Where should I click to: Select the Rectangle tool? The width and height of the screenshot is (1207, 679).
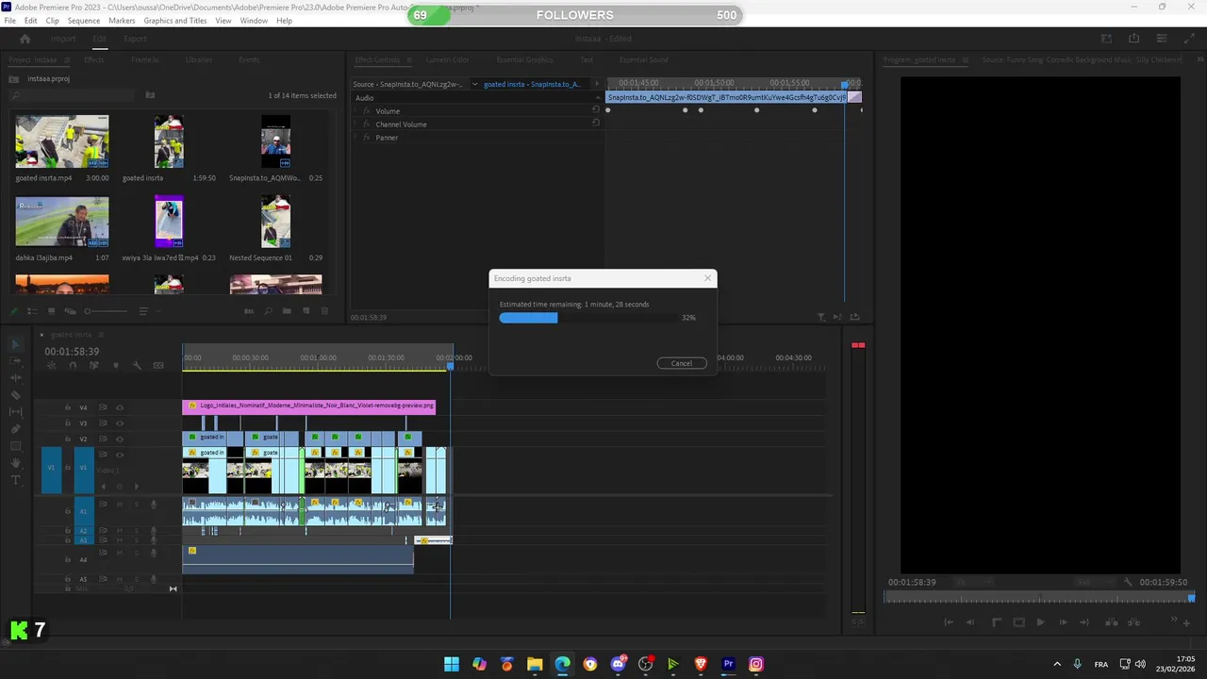[15, 446]
